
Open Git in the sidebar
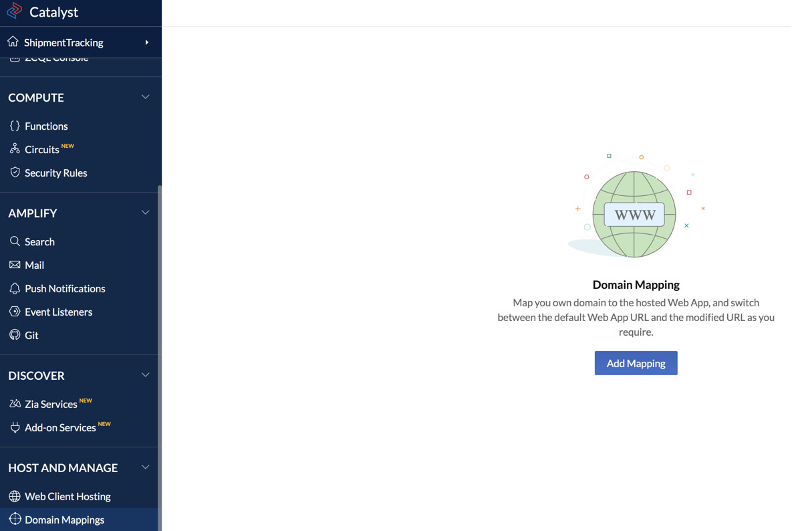[x=32, y=335]
